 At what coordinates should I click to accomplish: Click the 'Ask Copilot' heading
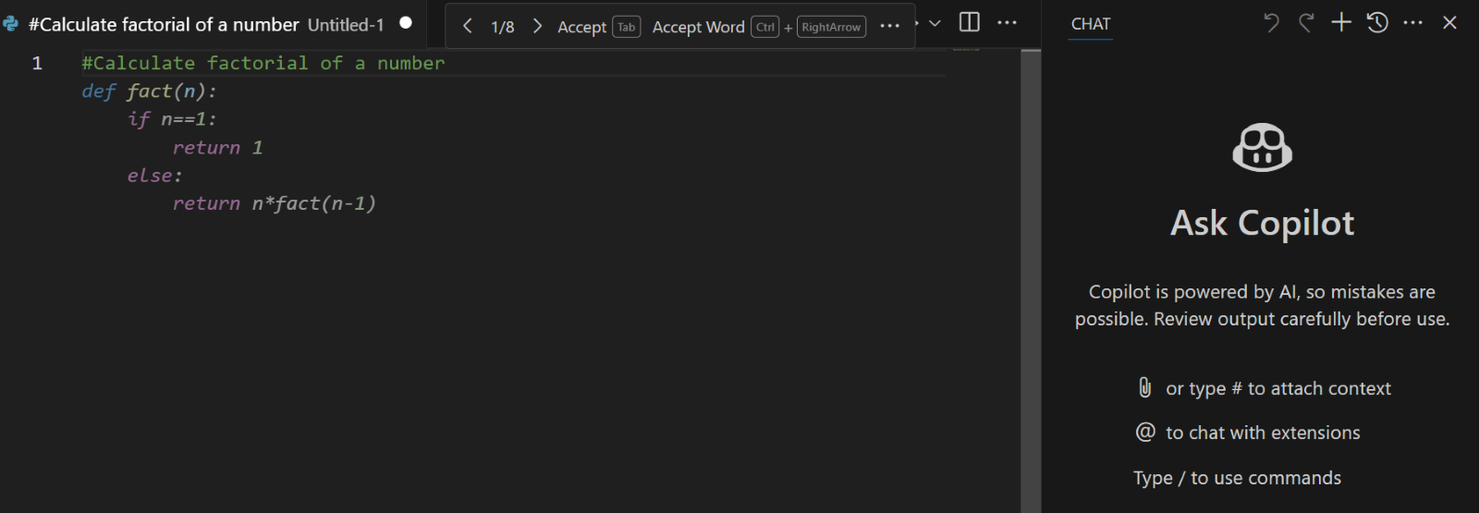click(1263, 223)
